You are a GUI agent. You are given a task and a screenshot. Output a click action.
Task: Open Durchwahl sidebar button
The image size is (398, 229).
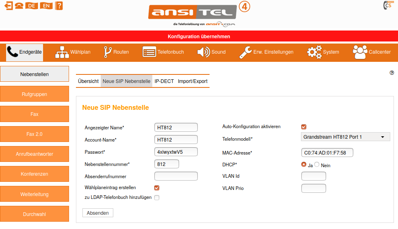coord(35,214)
